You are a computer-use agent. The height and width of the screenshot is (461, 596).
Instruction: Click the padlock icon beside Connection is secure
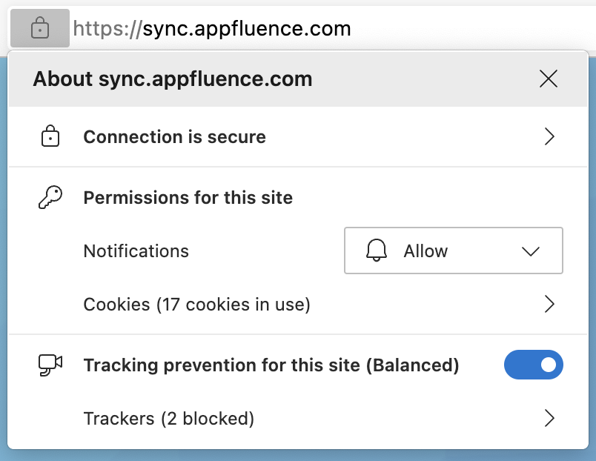click(50, 136)
